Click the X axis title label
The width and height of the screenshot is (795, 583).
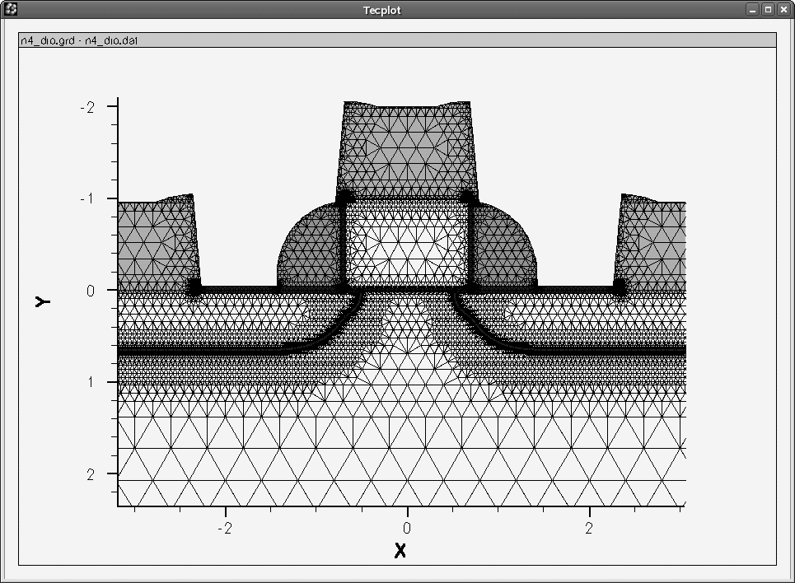[400, 550]
